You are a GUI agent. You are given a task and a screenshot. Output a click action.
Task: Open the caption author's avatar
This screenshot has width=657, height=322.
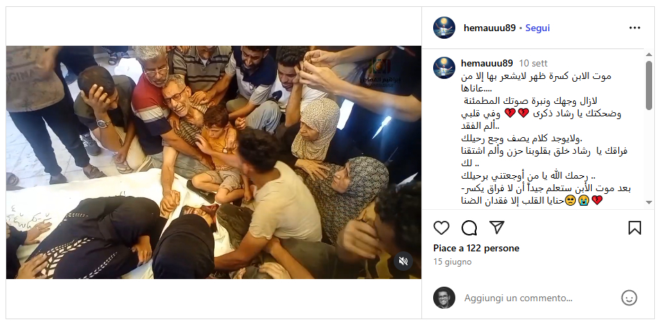click(444, 68)
